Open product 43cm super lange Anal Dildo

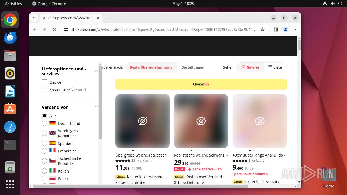[x=259, y=155]
